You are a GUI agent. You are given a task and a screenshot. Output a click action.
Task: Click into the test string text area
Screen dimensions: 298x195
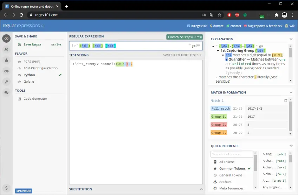click(x=136, y=122)
